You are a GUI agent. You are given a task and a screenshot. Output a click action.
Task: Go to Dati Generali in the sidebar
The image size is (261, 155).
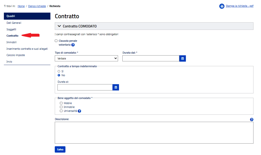point(14,23)
